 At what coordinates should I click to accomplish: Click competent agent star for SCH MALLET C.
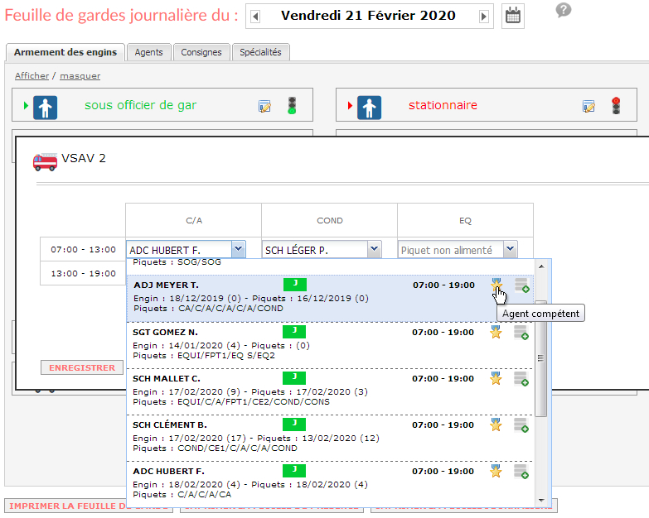(x=496, y=378)
